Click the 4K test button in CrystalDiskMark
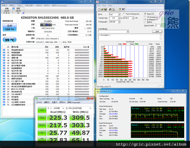This screenshot has width=190, height=148. tap(42, 133)
